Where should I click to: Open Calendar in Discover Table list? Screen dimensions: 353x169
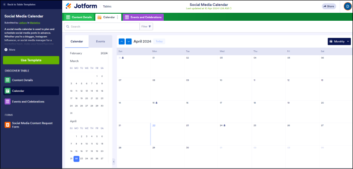click(31, 91)
